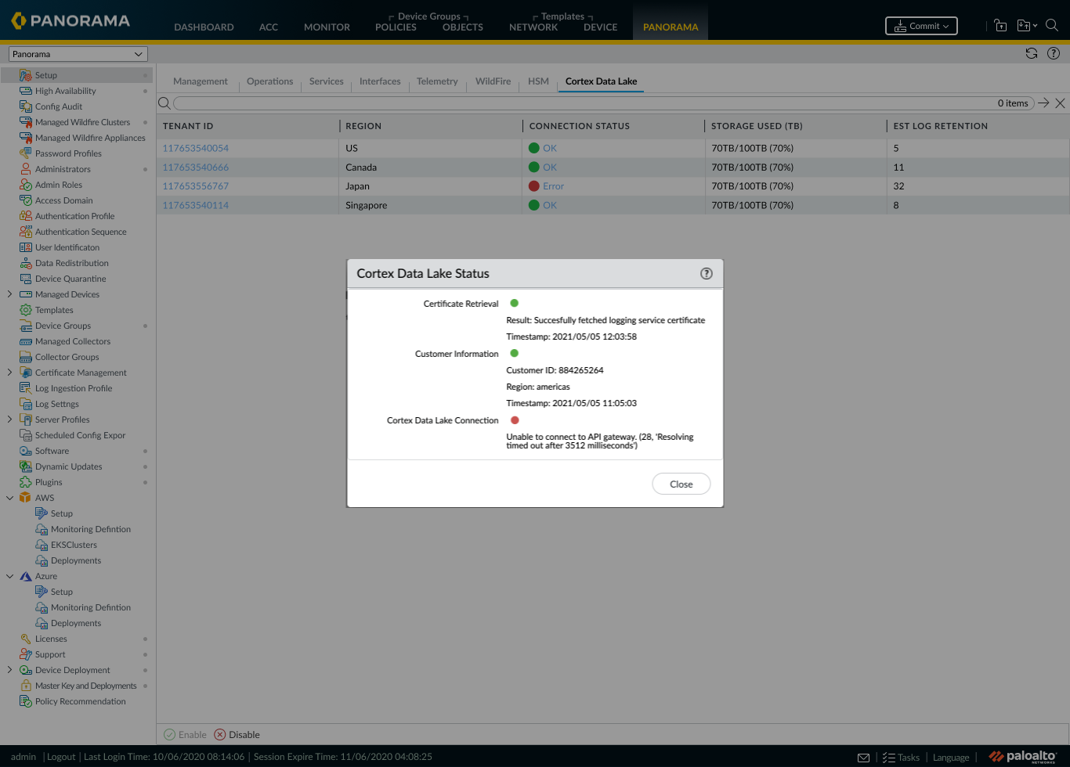The image size is (1070, 767).
Task: Expand the Managed Devices tree node
Action: coord(9,294)
